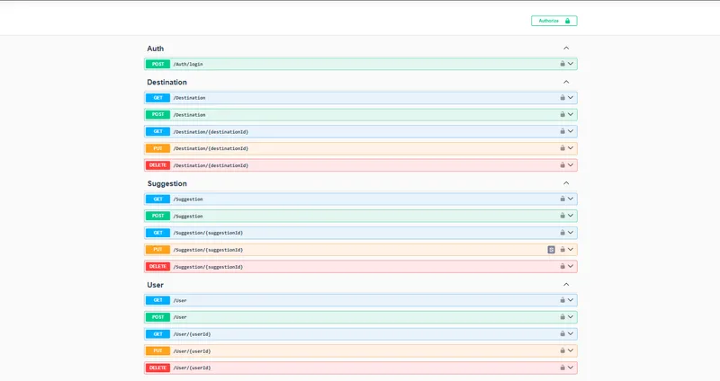
Task: Expand DELETE /Destination/{destinationId} using its arrow
Action: pyautogui.click(x=571, y=165)
